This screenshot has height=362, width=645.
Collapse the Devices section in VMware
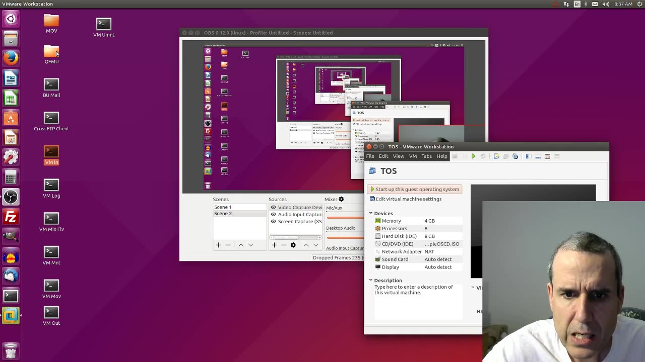coord(370,213)
